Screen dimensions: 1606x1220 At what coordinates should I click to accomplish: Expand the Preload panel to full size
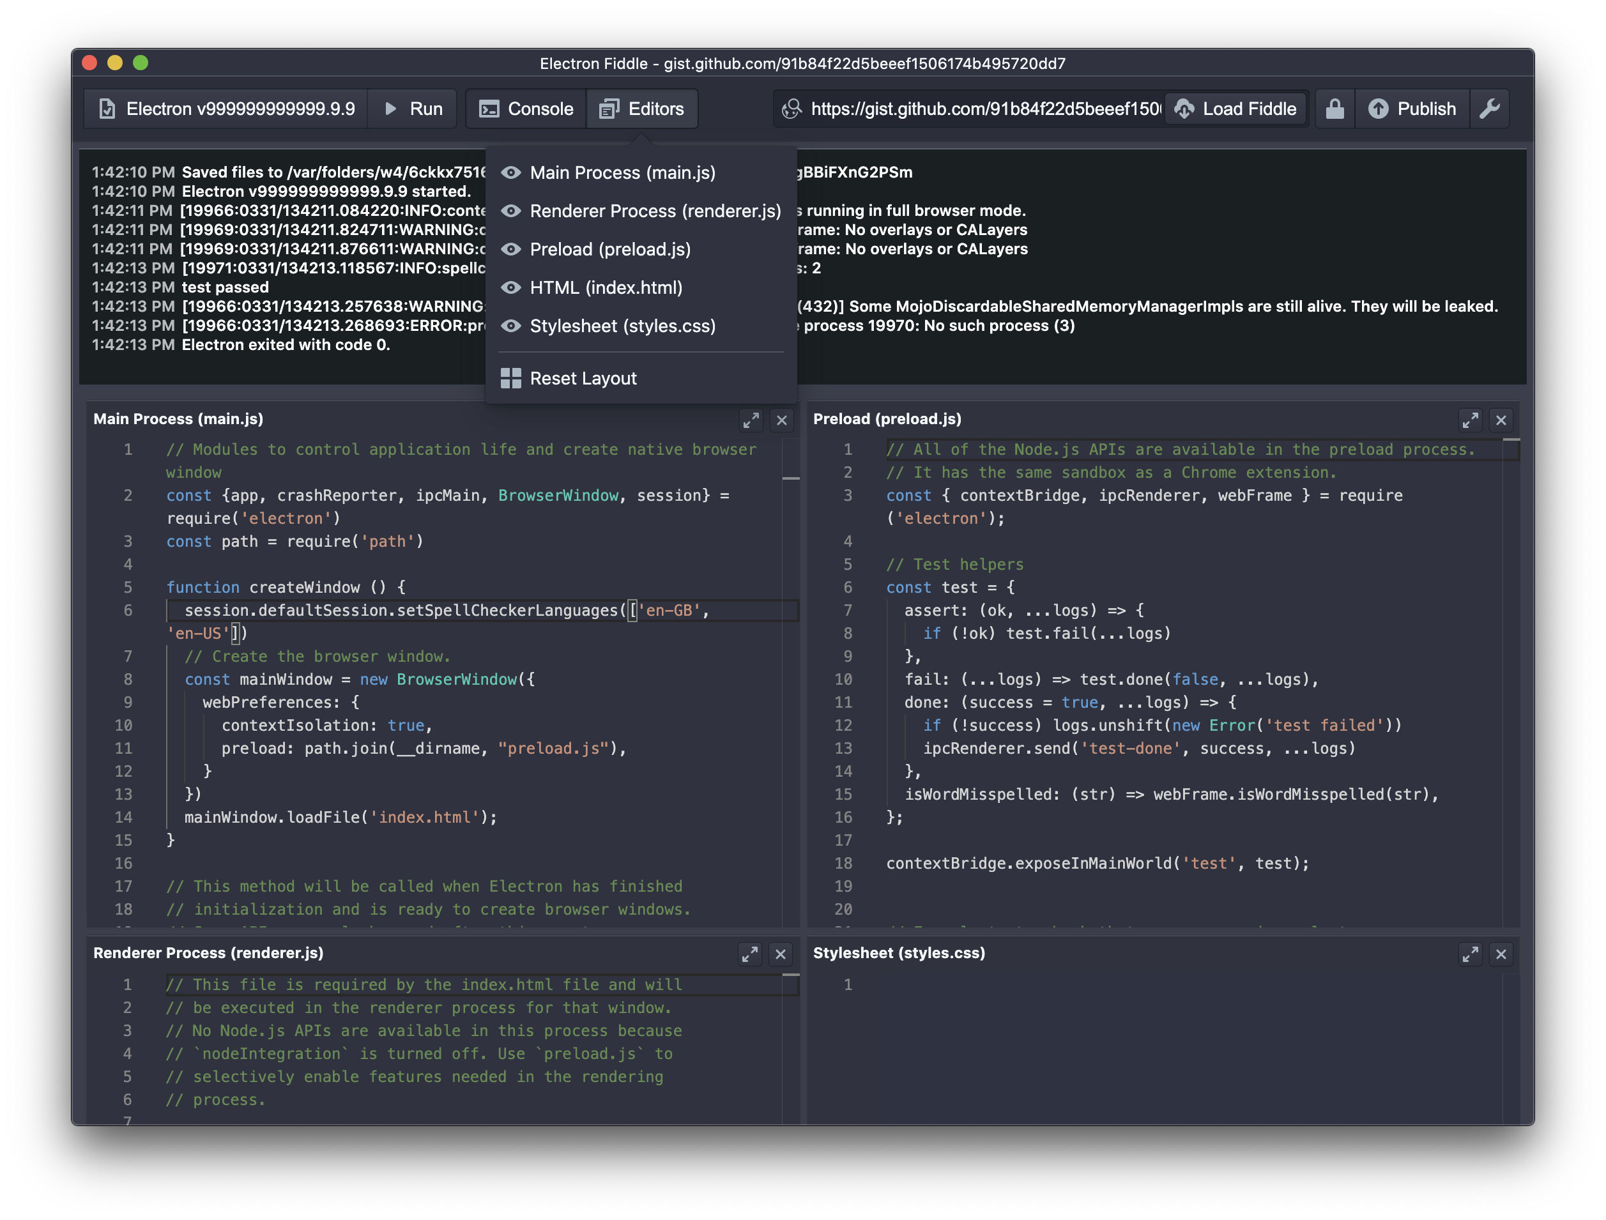pyautogui.click(x=1471, y=420)
